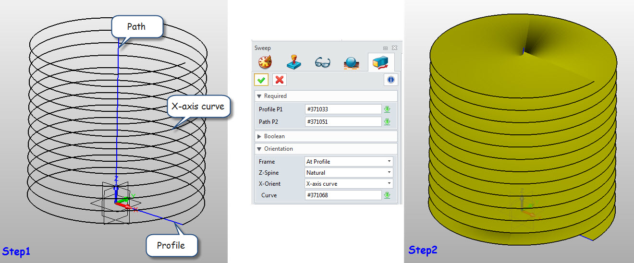
Task: Expand the Boolean section
Action: (x=326, y=136)
